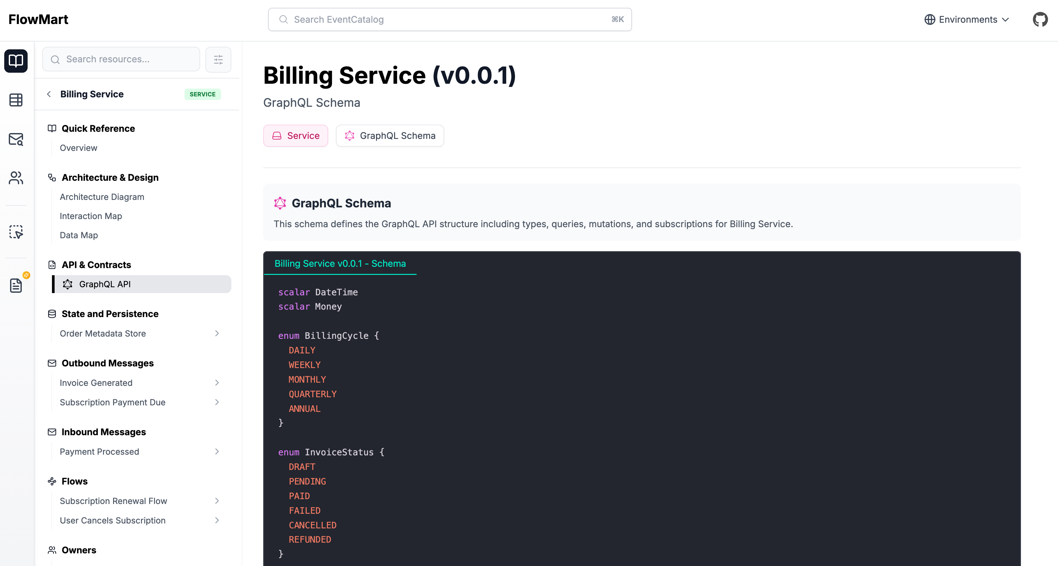Open the document icon with badge
Screen dimensions: 1058x566
16,285
